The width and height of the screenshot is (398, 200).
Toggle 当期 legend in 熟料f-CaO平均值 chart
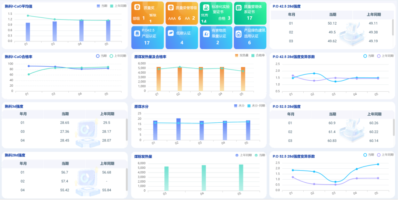coord(102,6)
